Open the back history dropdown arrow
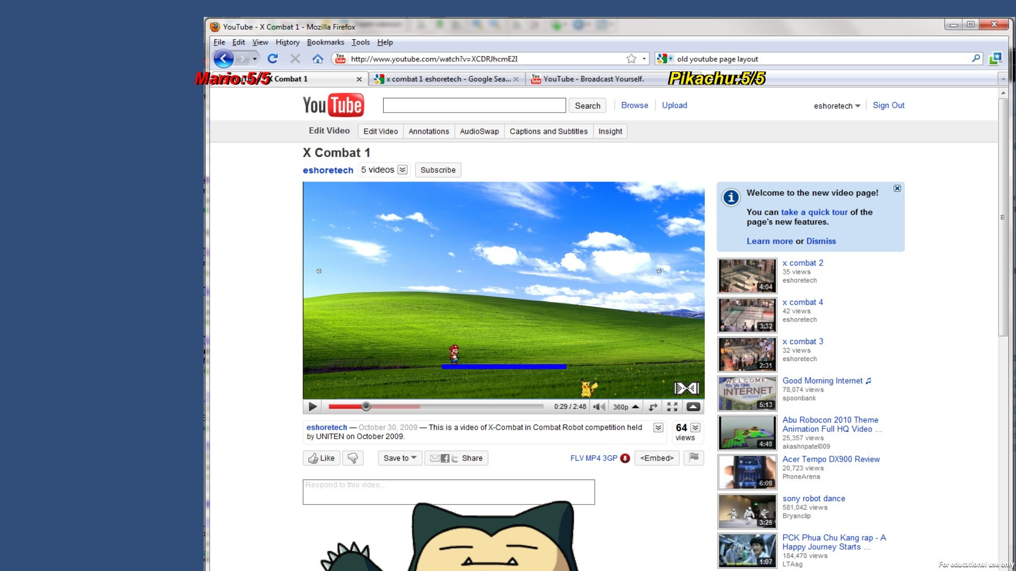Screen dimensions: 1016x571 tap(255, 59)
